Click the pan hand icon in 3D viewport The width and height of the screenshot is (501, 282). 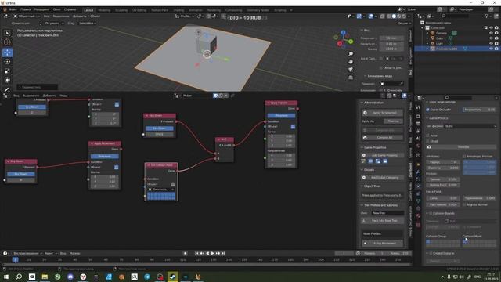(x=351, y=61)
